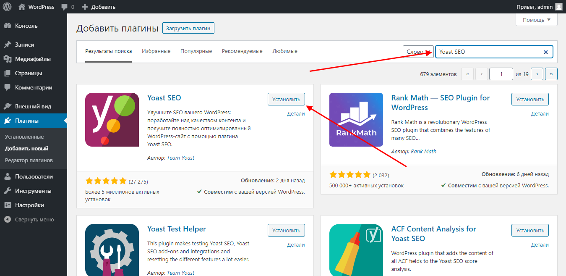The image size is (566, 276).
Task: Expand the Помощь panel
Action: [536, 19]
